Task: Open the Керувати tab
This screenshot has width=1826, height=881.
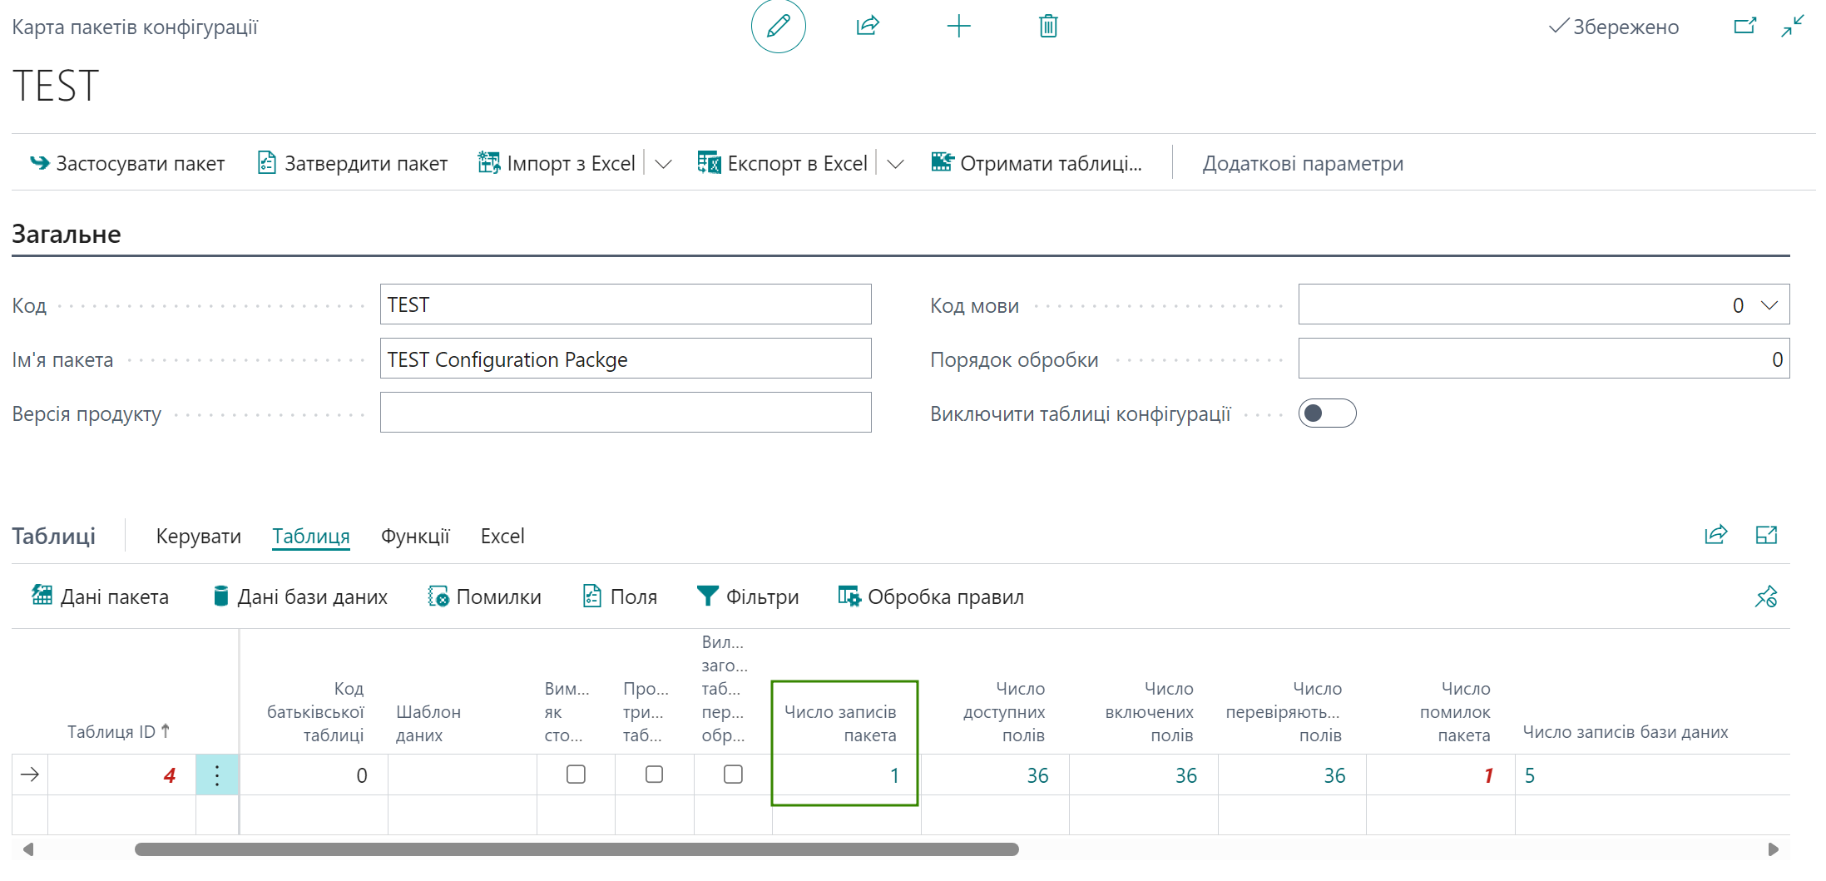Action: tap(199, 537)
